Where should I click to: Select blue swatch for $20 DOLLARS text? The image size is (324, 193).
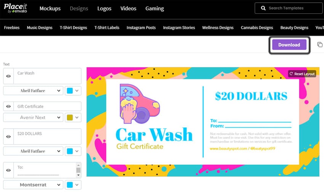point(70,151)
